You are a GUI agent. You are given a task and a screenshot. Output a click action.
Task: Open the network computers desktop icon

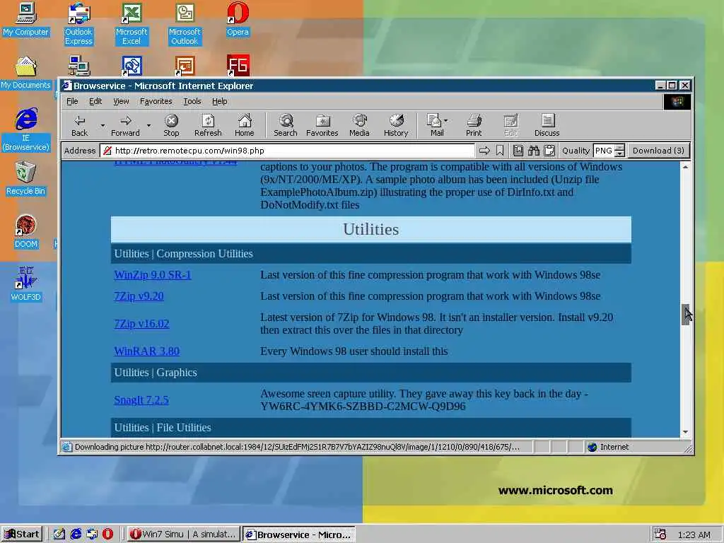(x=79, y=66)
